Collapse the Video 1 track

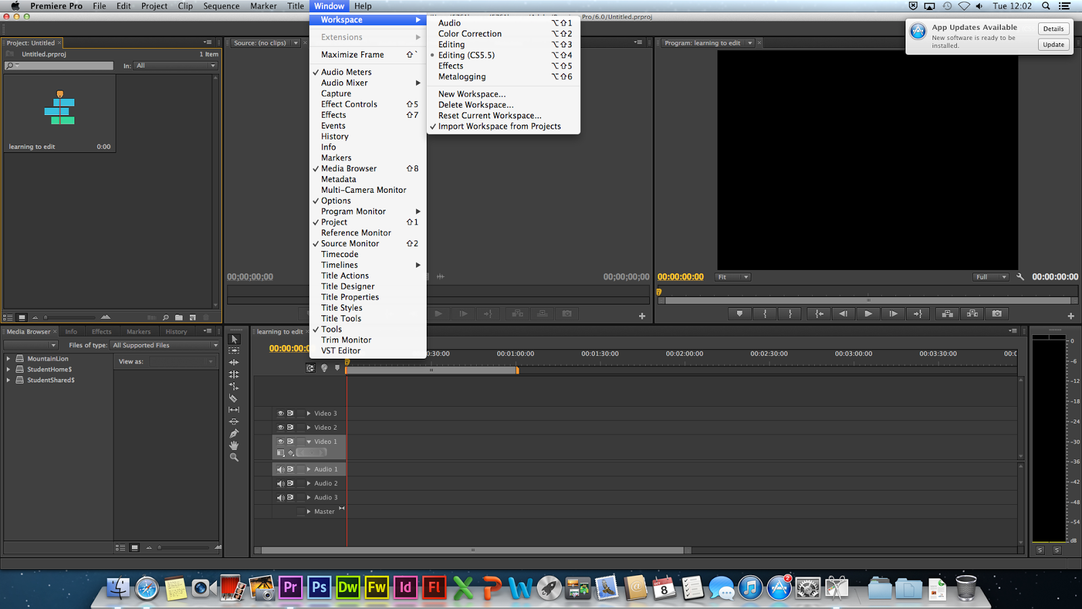coord(309,442)
